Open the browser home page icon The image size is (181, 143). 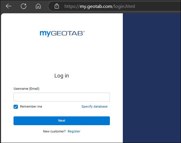(38, 6)
